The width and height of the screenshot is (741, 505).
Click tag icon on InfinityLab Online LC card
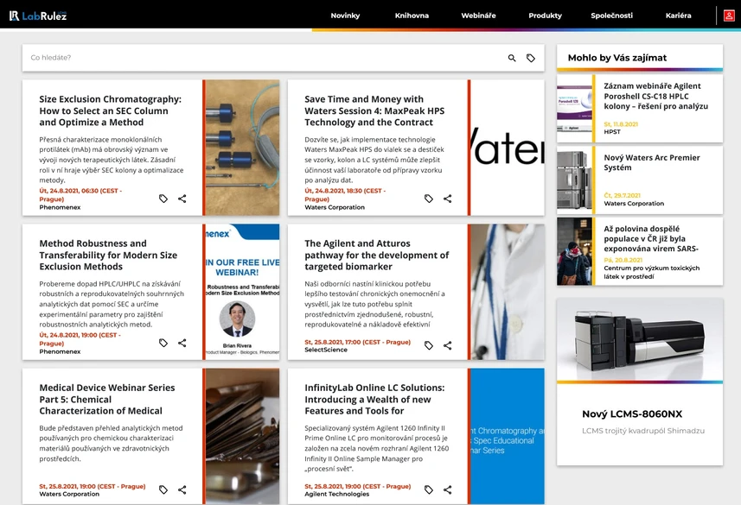(429, 490)
